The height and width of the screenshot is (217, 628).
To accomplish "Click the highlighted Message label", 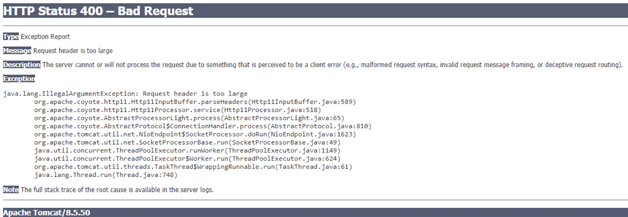I will coord(17,50).
